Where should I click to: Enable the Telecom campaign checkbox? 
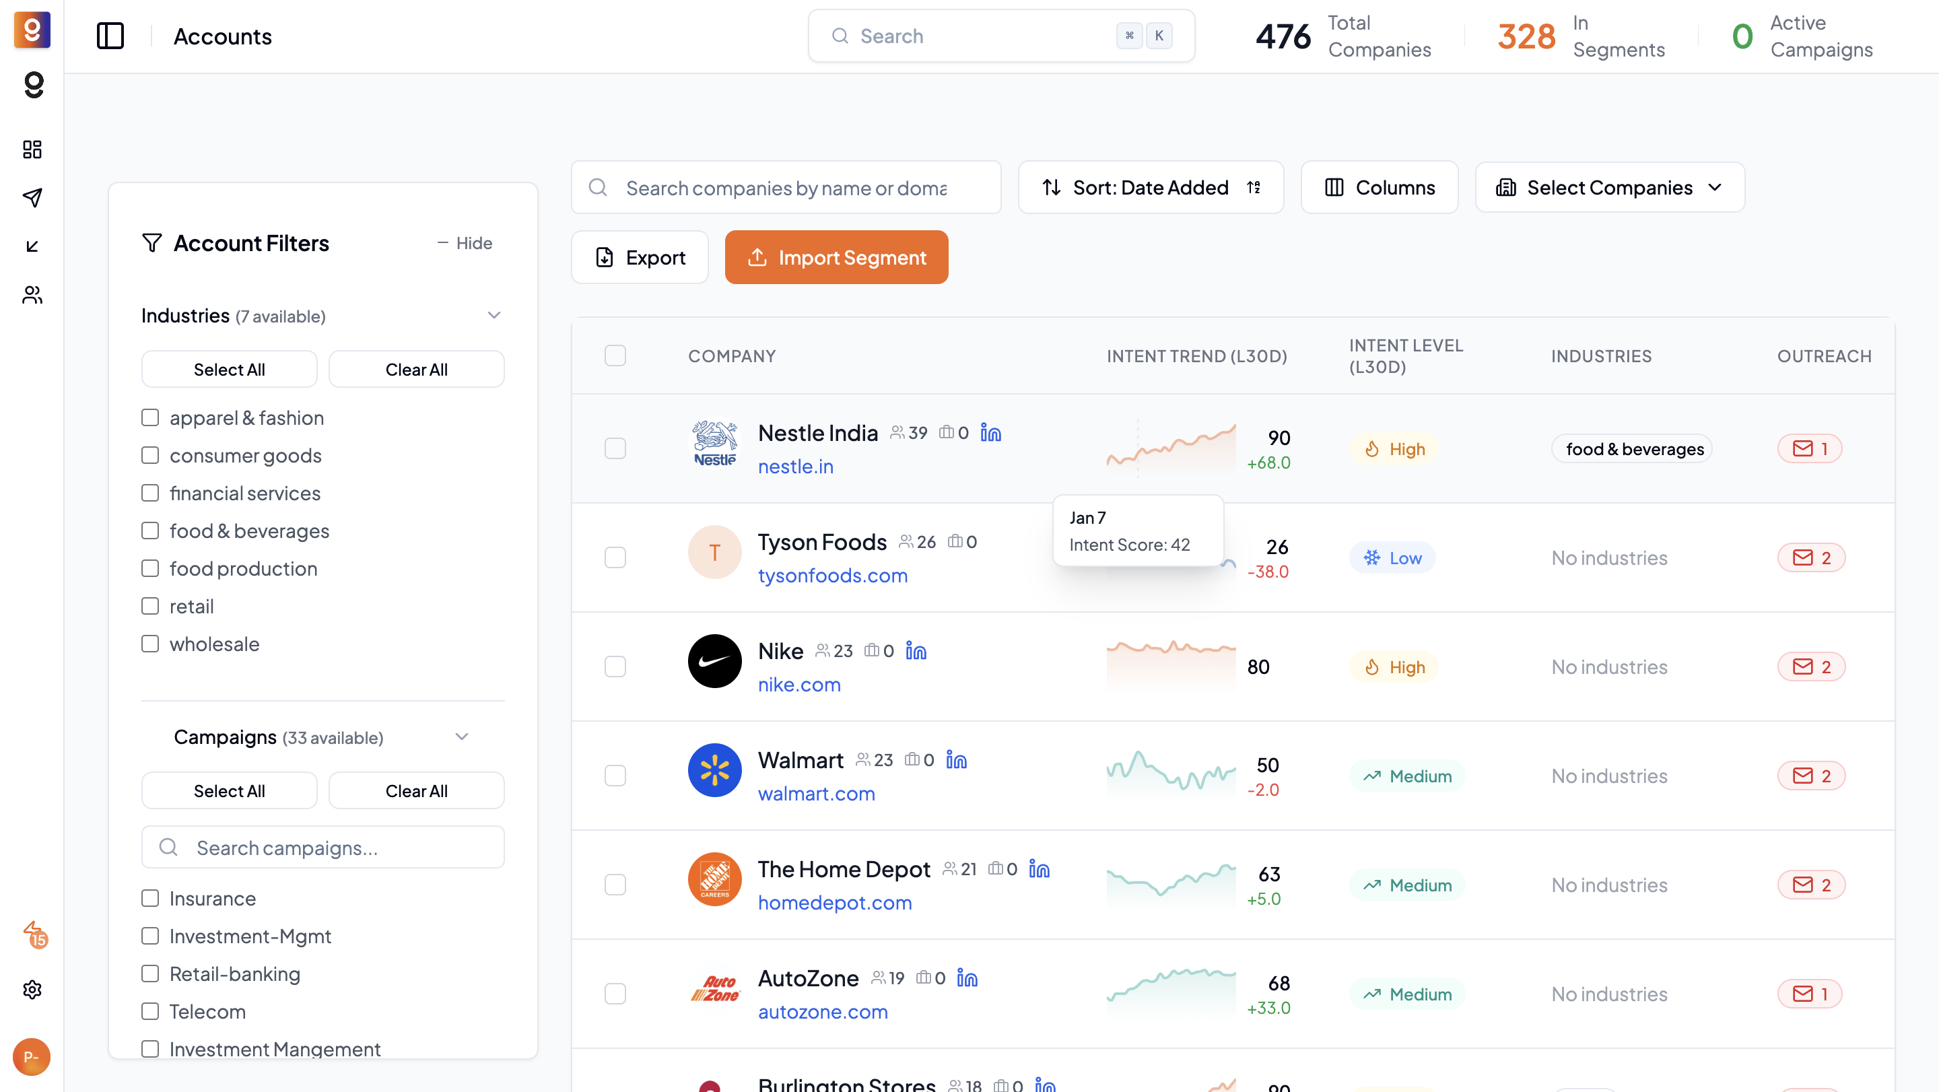[149, 1011]
